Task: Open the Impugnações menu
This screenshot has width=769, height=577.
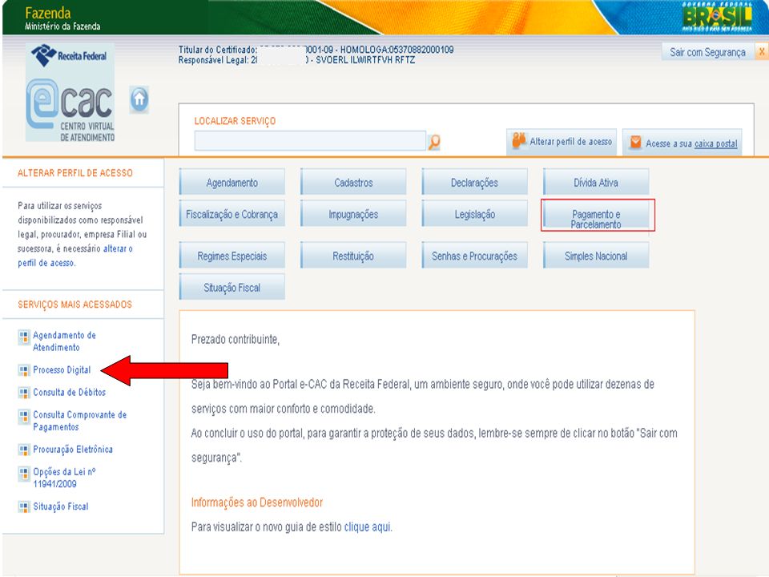Action: click(x=353, y=215)
